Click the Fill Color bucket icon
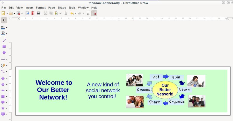Image resolution: width=233 pixels, height=121 pixels. click(x=3, y=33)
